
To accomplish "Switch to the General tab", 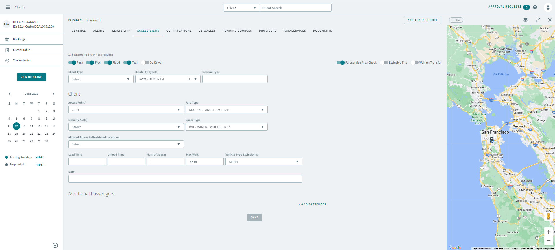I will [x=79, y=31].
